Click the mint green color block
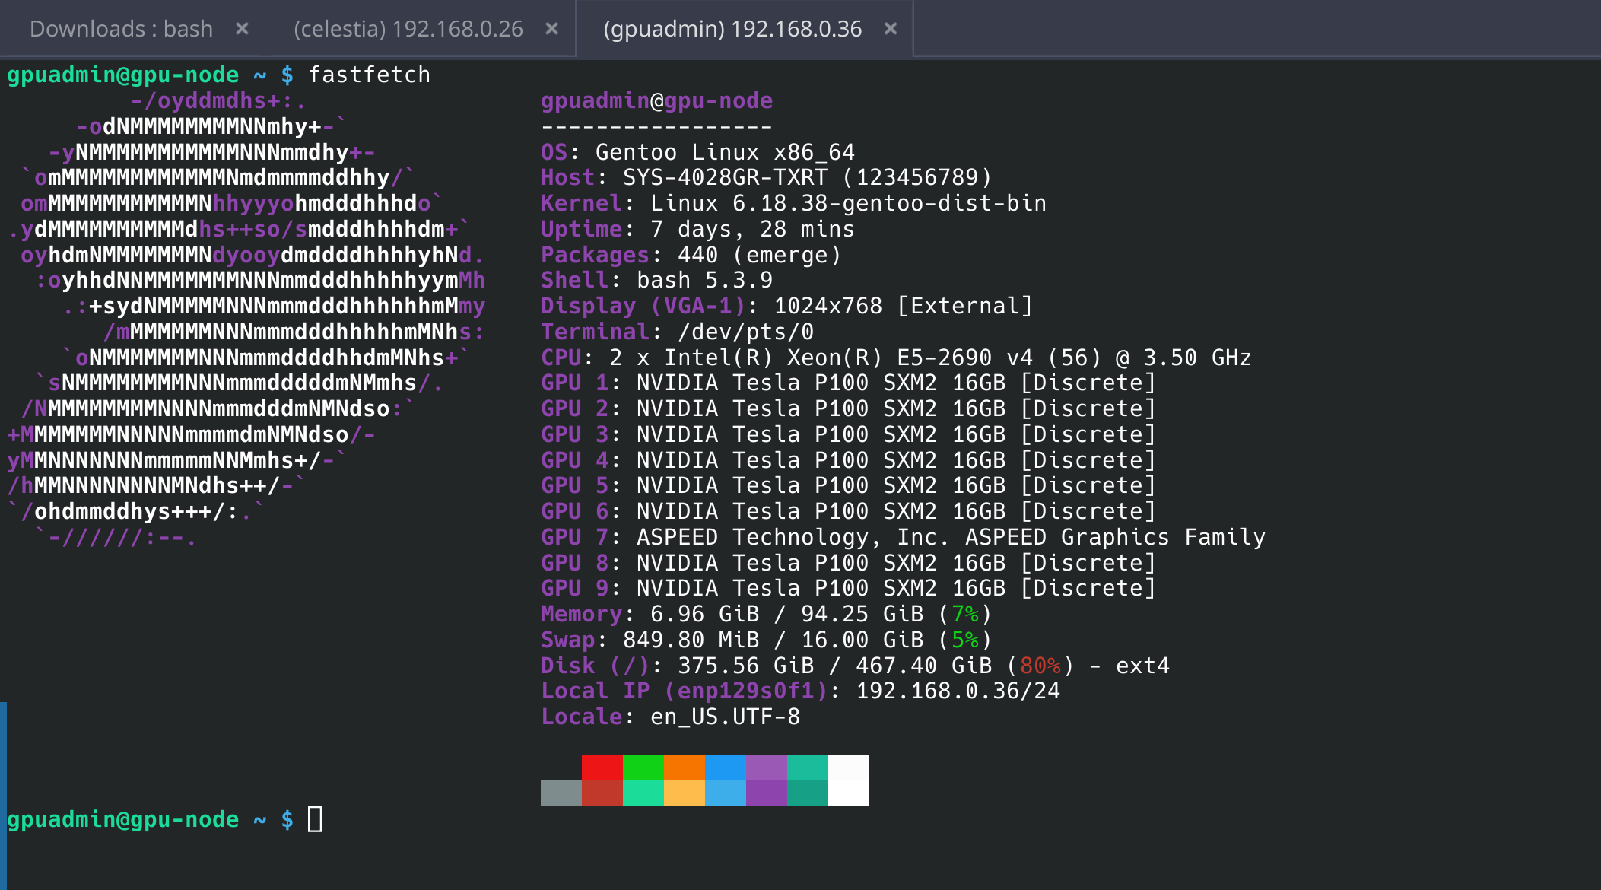 [643, 793]
